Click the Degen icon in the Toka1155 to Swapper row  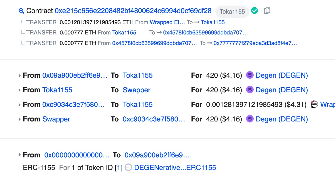coord(250,90)
